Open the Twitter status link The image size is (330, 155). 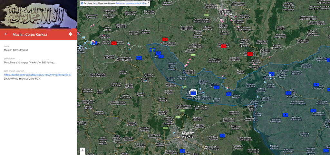(x=37, y=75)
